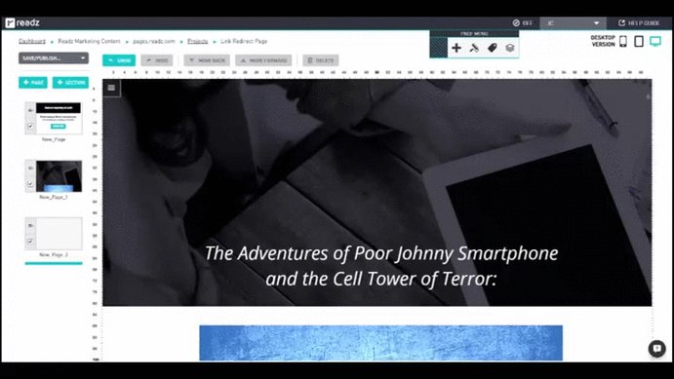Go to the Dashboard breadcrumb
This screenshot has height=379, width=674.
coord(32,41)
